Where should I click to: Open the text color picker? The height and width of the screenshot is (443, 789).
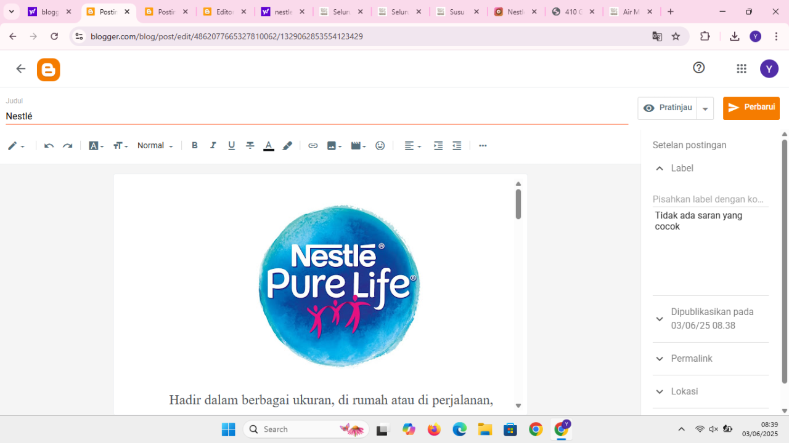tap(269, 146)
